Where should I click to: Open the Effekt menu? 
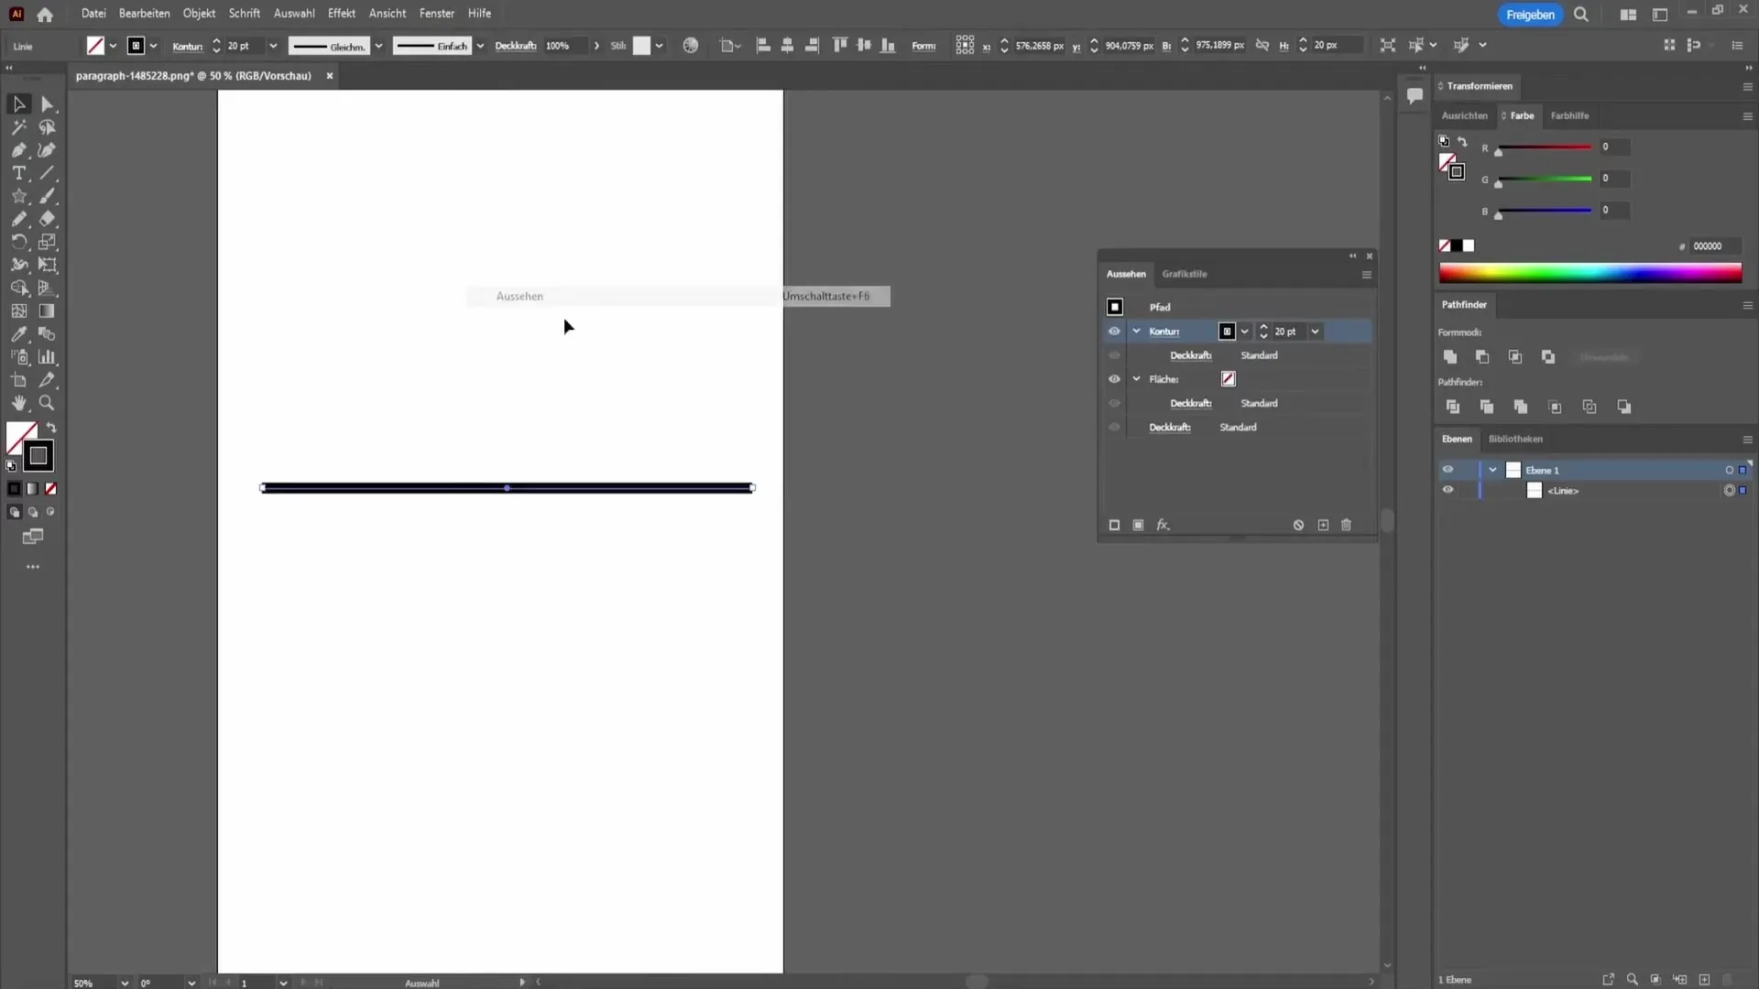[x=341, y=14]
